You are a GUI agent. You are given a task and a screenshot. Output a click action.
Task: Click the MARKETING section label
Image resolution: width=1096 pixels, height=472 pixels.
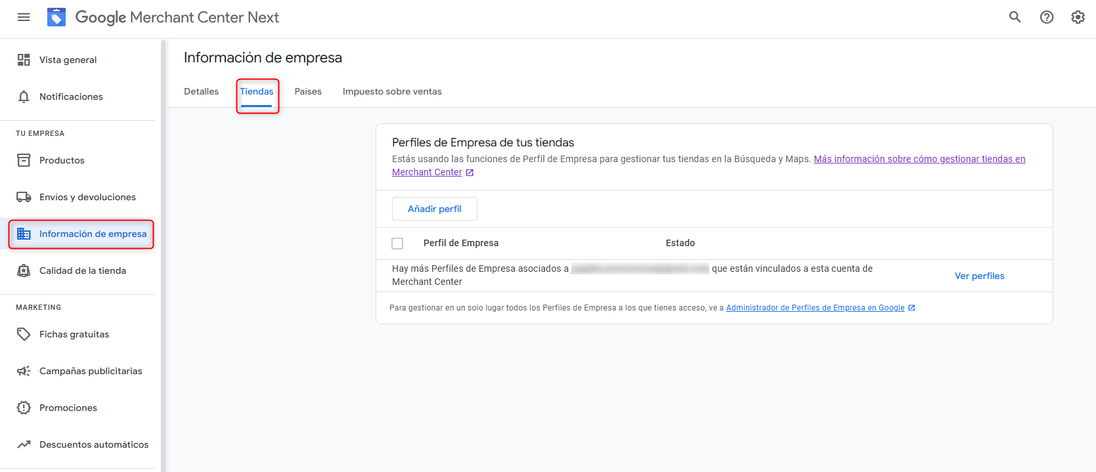coord(38,307)
